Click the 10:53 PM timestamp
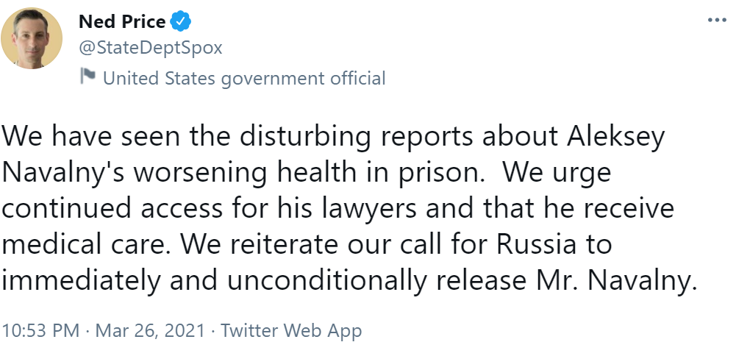This screenshot has width=736, height=356. (40, 331)
